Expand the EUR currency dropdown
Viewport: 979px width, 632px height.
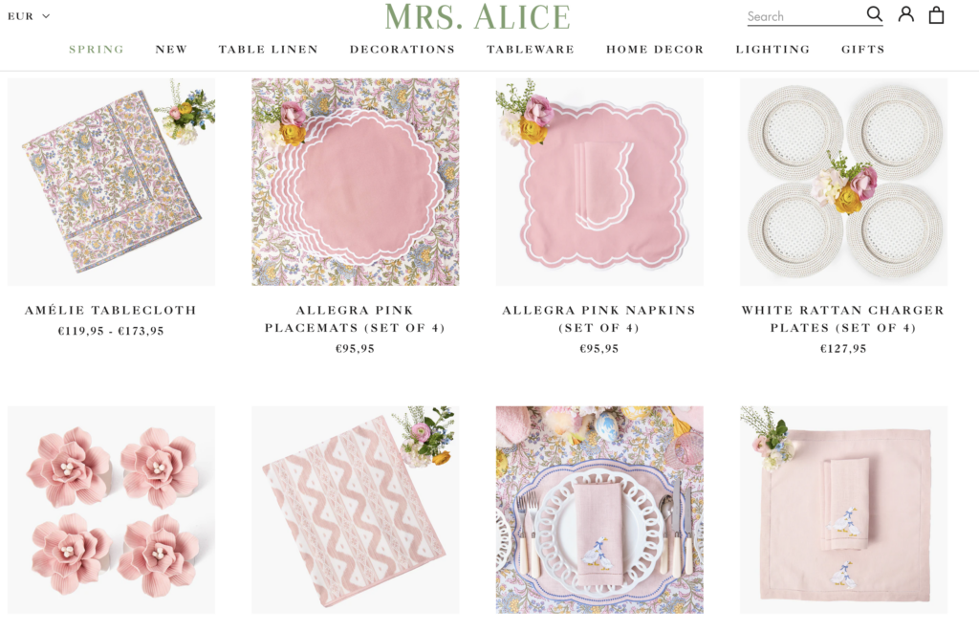click(x=29, y=16)
